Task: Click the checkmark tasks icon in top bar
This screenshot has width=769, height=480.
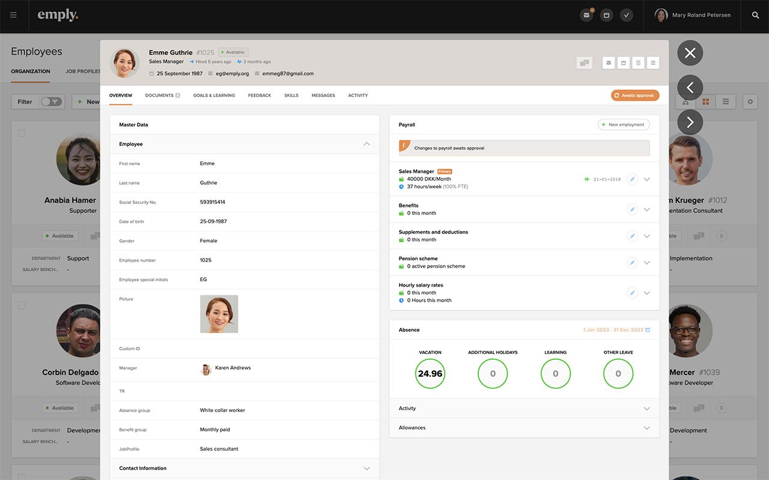Action: pyautogui.click(x=627, y=15)
